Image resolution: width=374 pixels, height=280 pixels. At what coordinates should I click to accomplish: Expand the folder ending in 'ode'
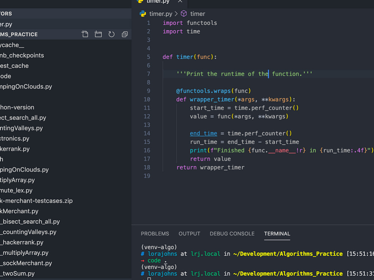(x=65, y=76)
